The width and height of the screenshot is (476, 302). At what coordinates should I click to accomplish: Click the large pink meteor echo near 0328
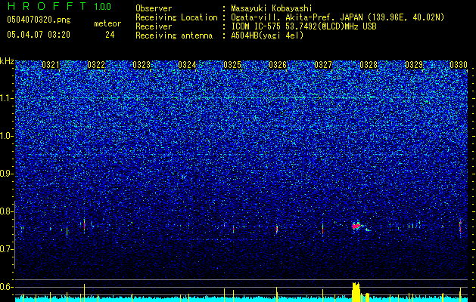coord(356,226)
